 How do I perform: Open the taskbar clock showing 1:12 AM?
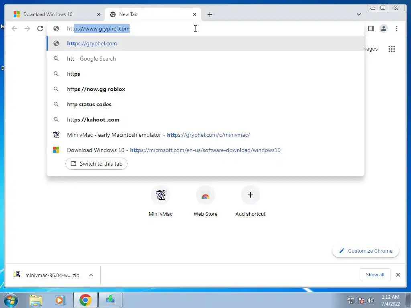390,300
